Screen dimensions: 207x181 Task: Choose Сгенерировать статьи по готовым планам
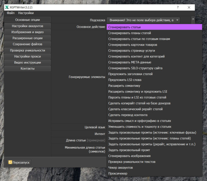(x=154, y=39)
